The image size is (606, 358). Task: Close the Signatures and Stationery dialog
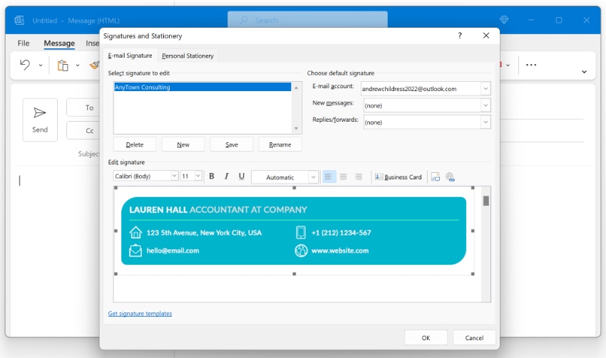(x=486, y=36)
